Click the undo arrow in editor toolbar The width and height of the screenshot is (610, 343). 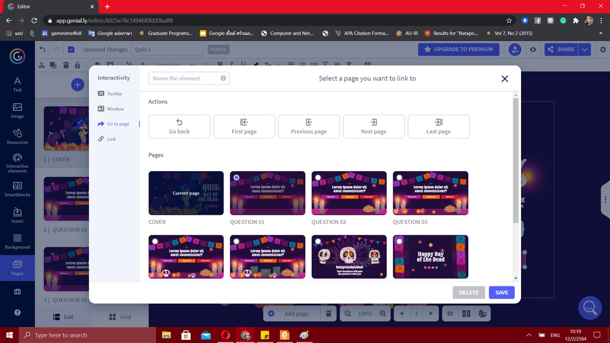click(x=42, y=49)
